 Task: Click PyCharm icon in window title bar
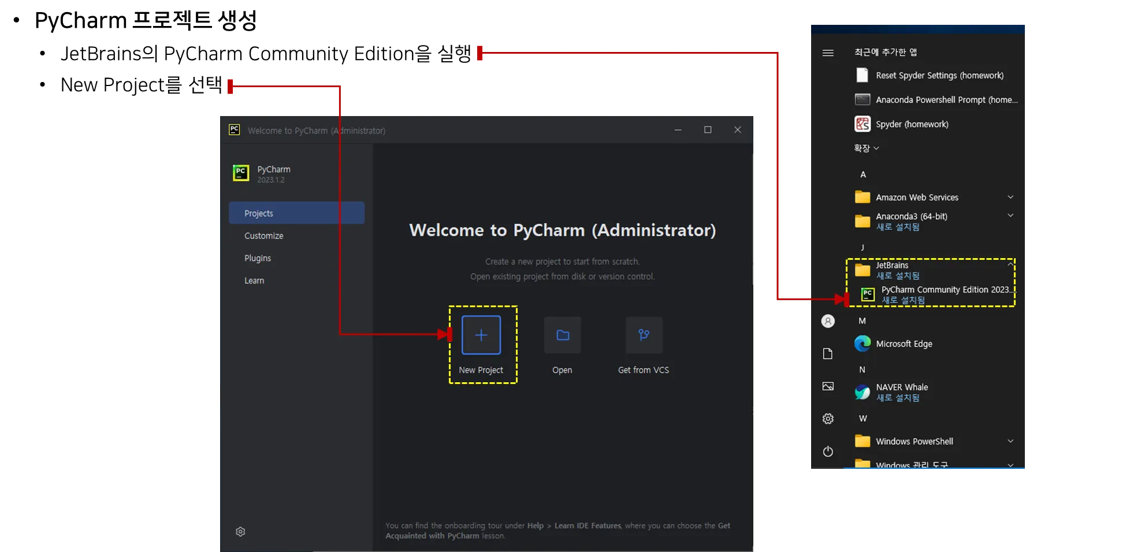tap(235, 129)
